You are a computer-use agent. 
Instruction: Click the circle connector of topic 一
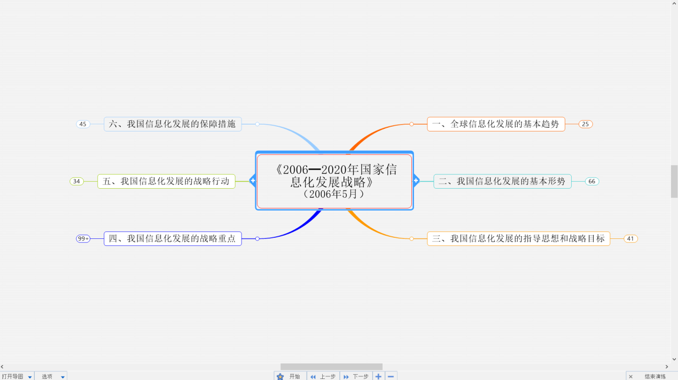(x=411, y=124)
